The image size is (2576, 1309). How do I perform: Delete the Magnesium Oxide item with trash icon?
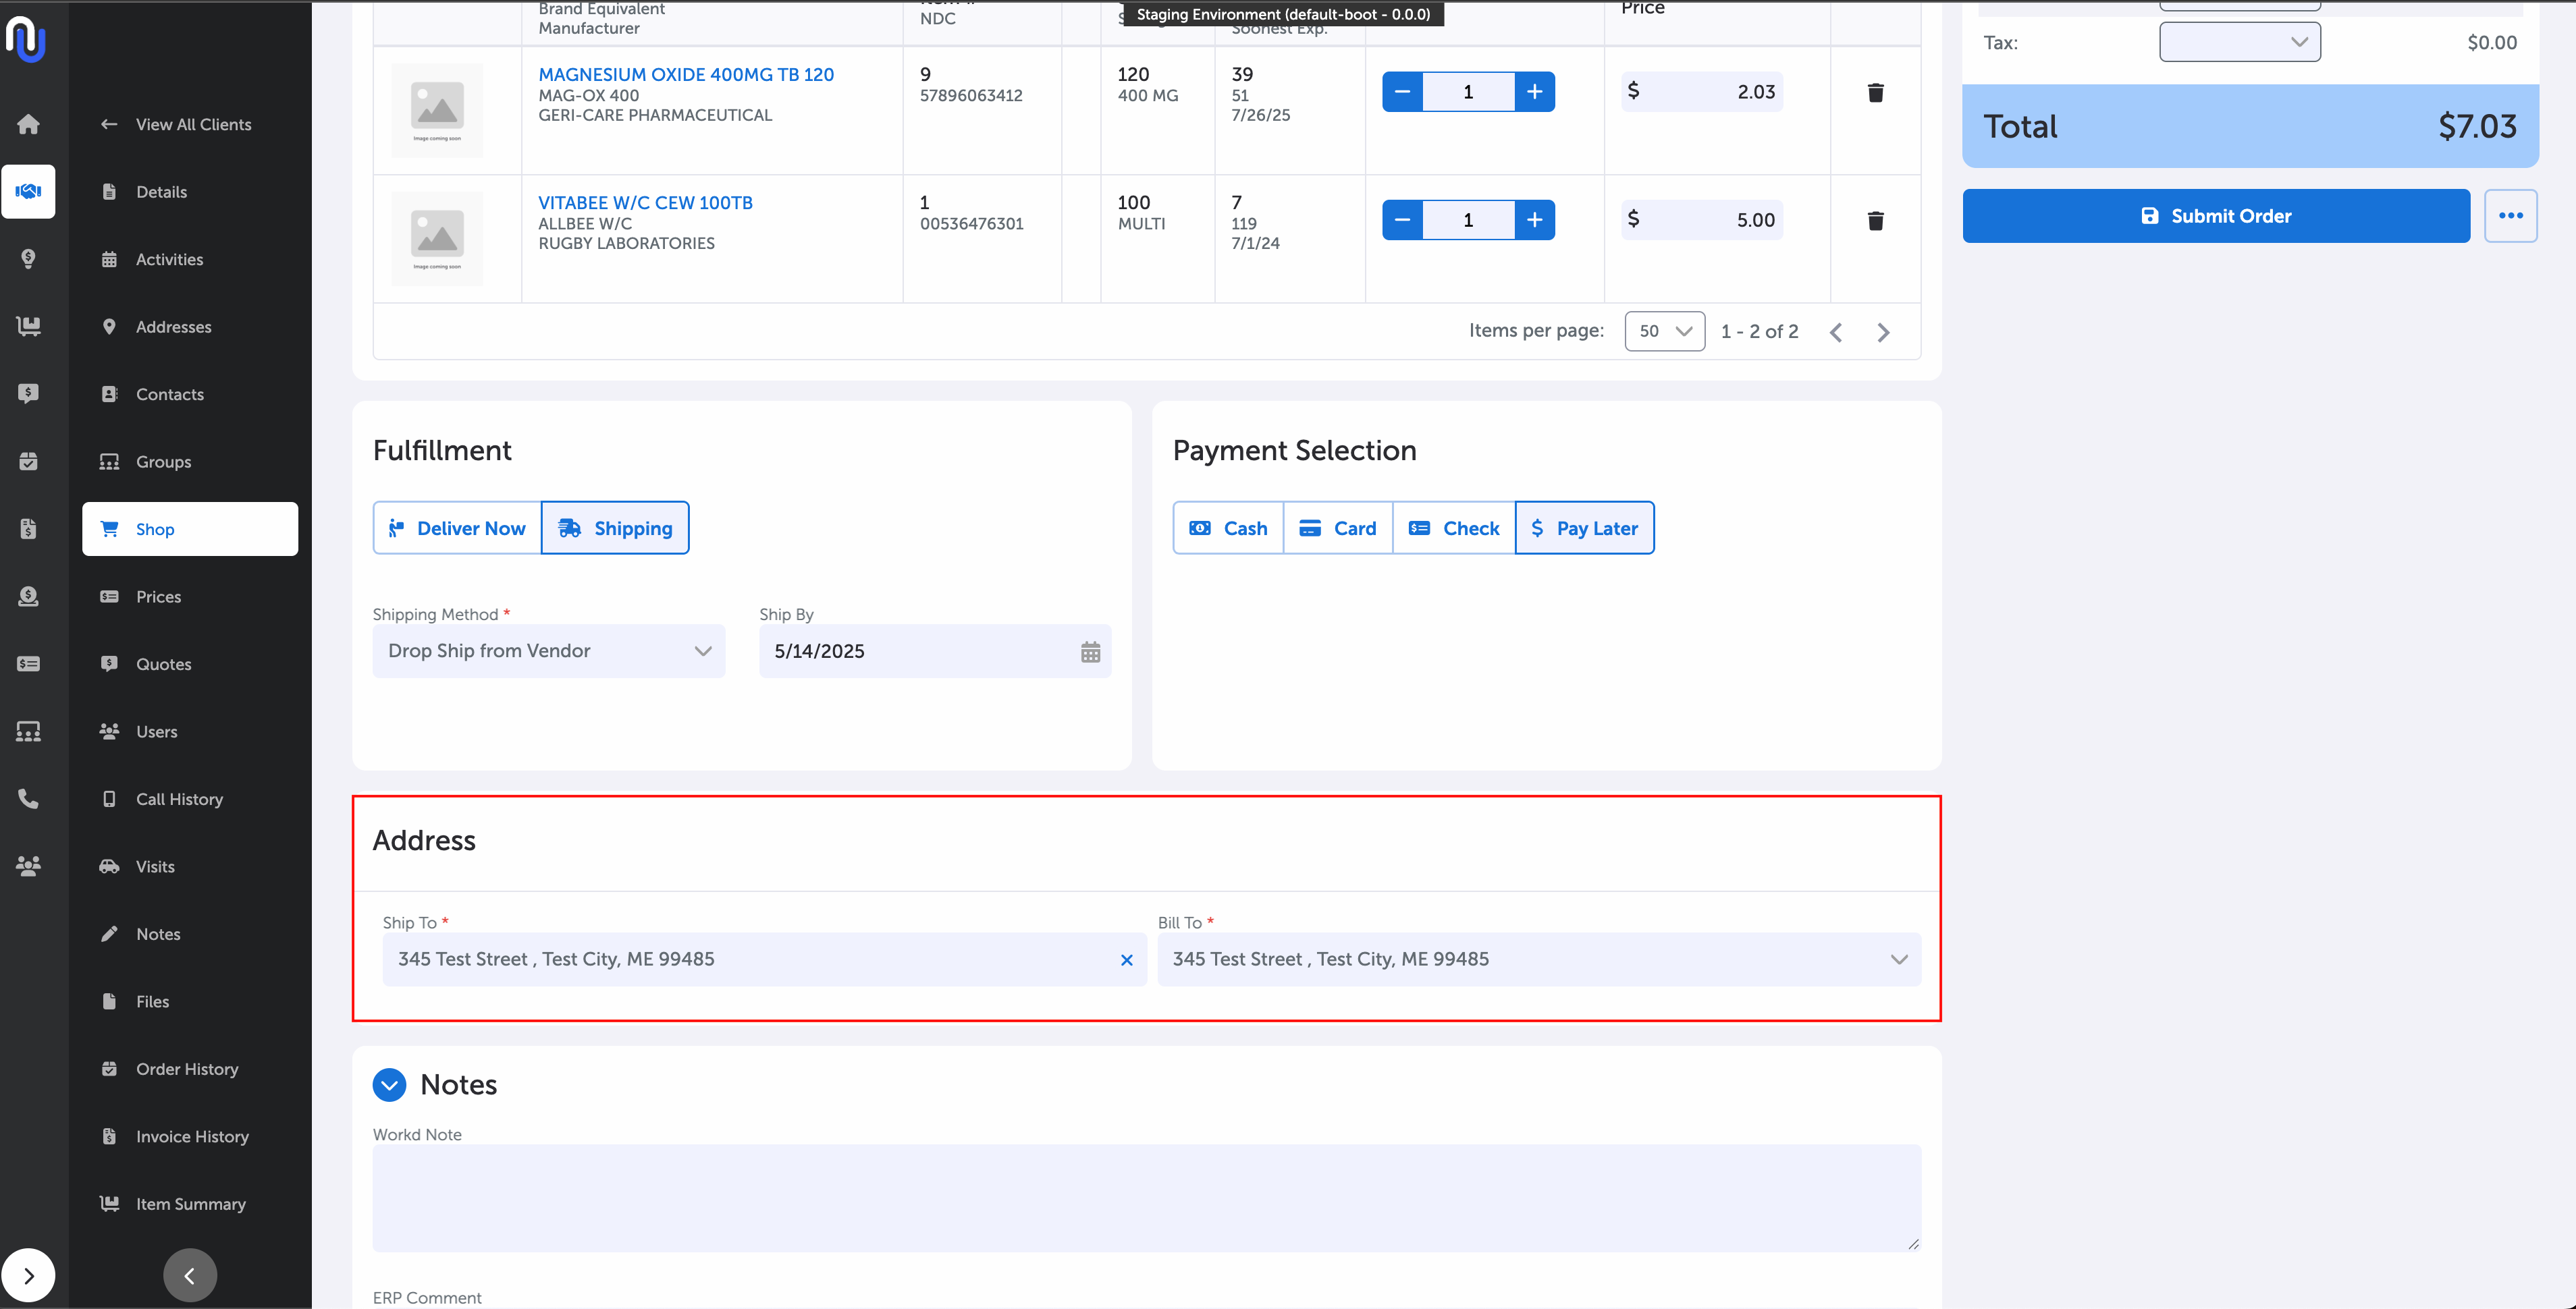tap(1875, 92)
